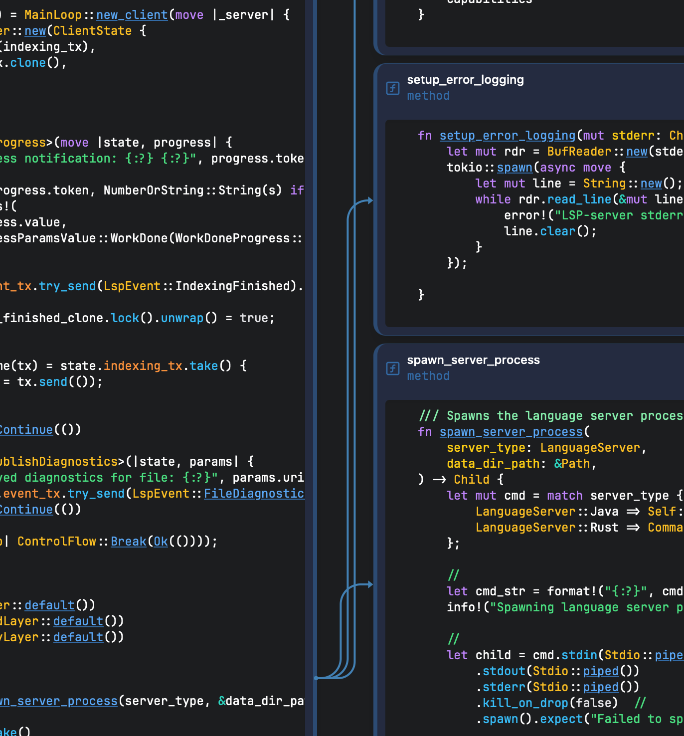Follow the setup_error_logging function definition link

pyautogui.click(x=507, y=136)
